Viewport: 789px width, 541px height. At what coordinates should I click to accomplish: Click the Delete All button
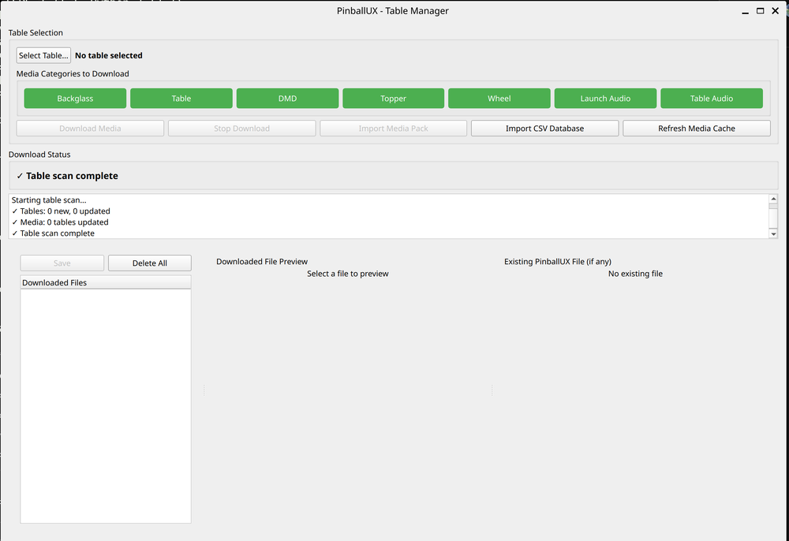pyautogui.click(x=149, y=263)
